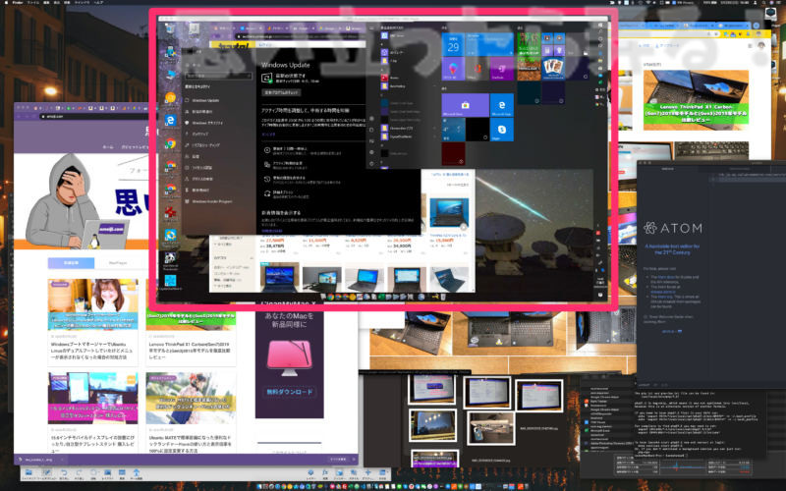This screenshot has height=491, width=786.
Task: Click the share icon in bottom toolbar
Action: click(x=137, y=473)
